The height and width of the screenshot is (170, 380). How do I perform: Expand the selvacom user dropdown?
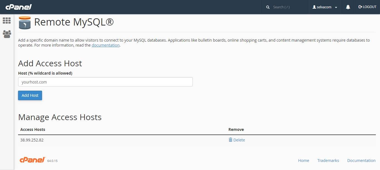(x=325, y=7)
